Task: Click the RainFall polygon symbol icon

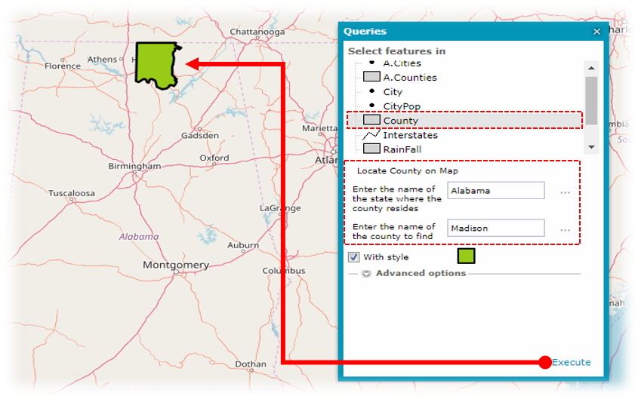Action: coord(371,149)
